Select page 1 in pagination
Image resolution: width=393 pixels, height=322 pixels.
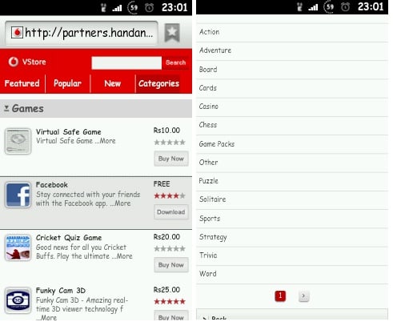[x=280, y=296]
